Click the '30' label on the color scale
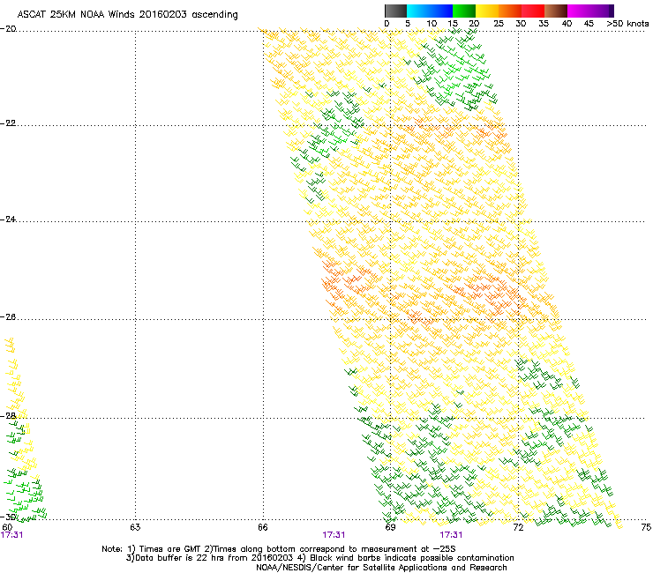This screenshot has width=653, height=573. pyautogui.click(x=521, y=24)
